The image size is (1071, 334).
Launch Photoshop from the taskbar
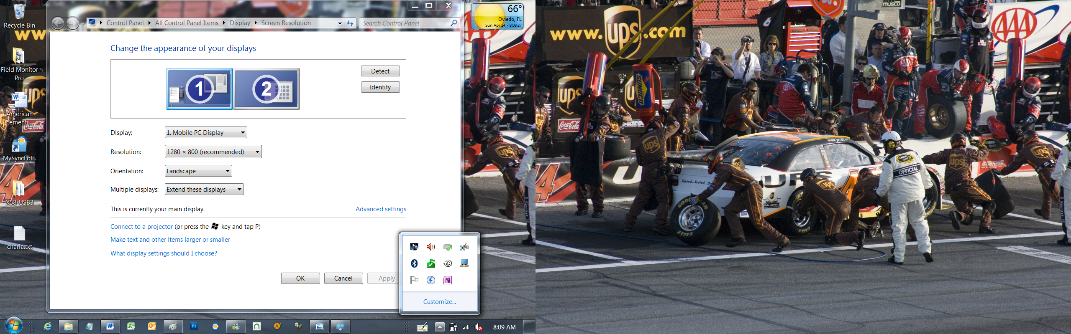(194, 326)
